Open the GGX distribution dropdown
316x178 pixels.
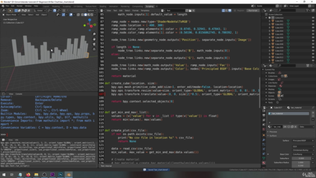click(303, 146)
